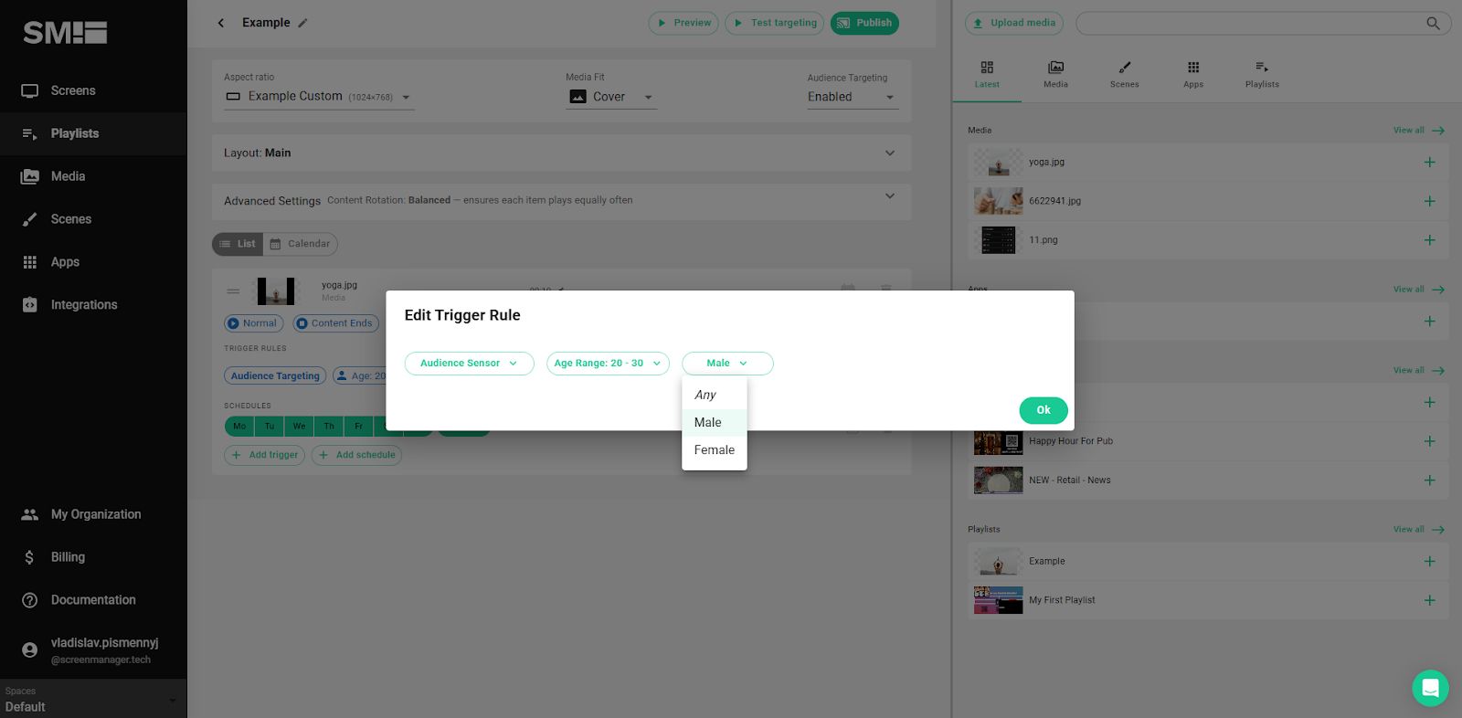This screenshot has height=718, width=1462.
Task: Add NEW - Retail - News with plus
Action: pos(1429,480)
